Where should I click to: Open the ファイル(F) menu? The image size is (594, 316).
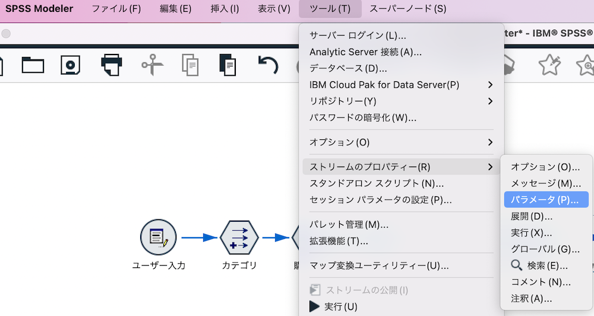coord(116,9)
